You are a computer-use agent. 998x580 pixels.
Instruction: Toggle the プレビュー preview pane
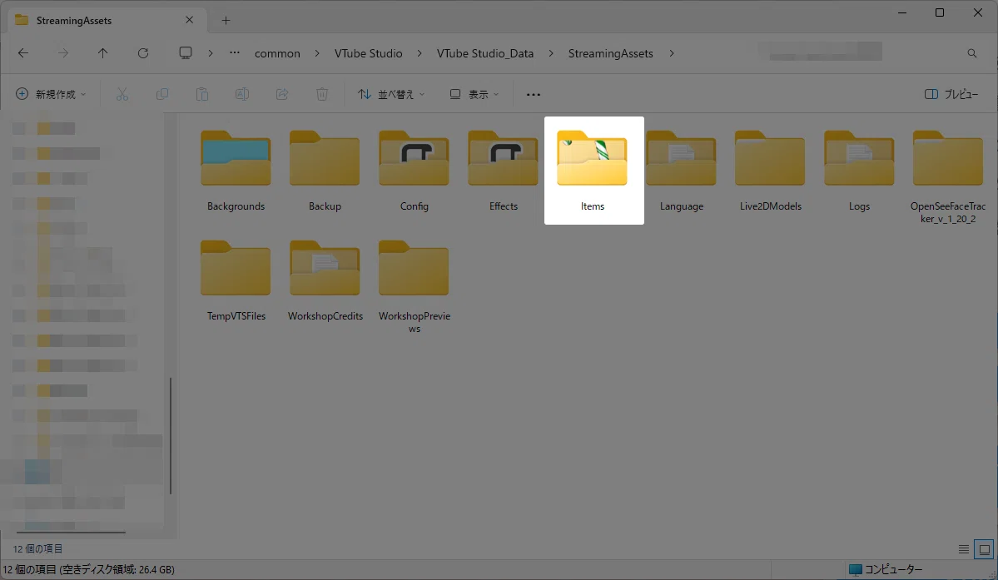951,94
